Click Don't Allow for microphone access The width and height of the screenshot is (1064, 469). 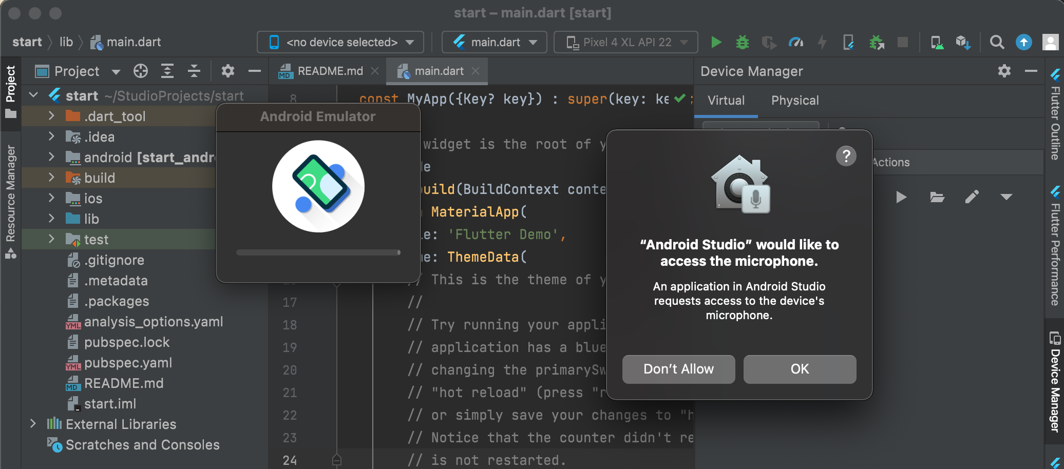pyautogui.click(x=679, y=369)
